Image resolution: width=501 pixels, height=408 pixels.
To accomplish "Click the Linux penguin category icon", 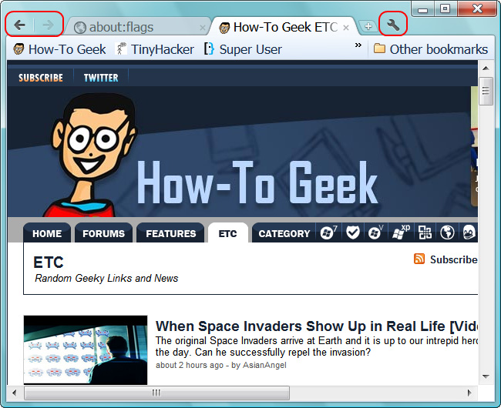I will [469, 233].
